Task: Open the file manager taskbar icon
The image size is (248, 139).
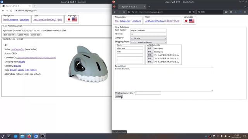Action: pos(22,136)
